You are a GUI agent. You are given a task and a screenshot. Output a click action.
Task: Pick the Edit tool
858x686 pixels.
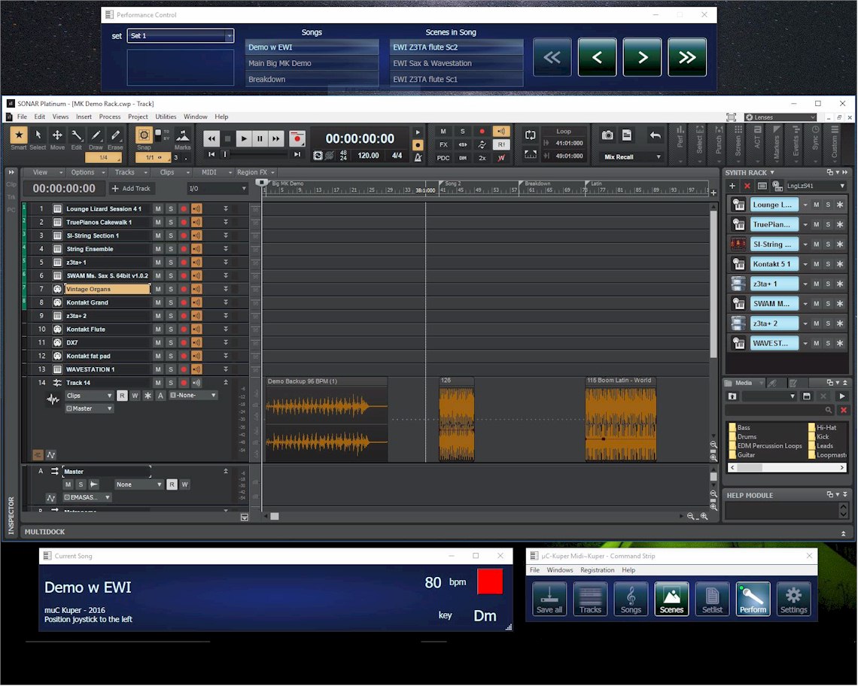(77, 135)
